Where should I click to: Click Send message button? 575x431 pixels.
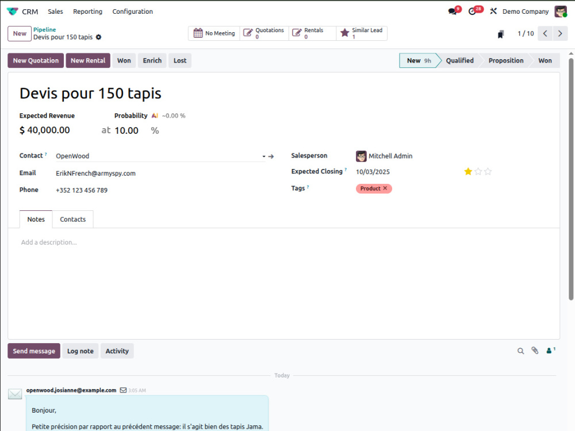(x=34, y=351)
